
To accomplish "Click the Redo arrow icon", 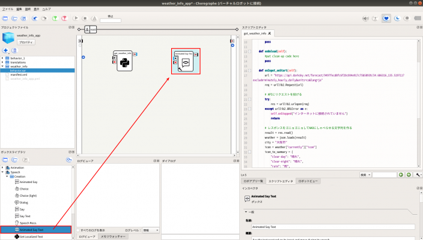I will coord(44,19).
